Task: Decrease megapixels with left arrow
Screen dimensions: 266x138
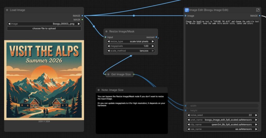Action: [x=108, y=46]
